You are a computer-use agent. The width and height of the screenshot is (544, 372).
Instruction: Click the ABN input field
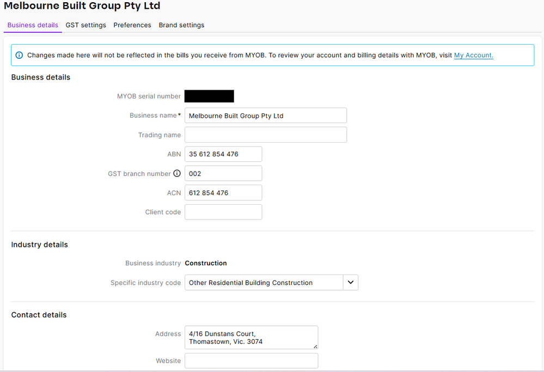[223, 154]
